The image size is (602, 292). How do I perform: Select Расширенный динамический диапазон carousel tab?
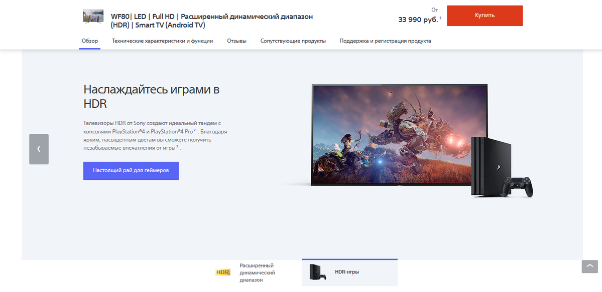coord(257,272)
